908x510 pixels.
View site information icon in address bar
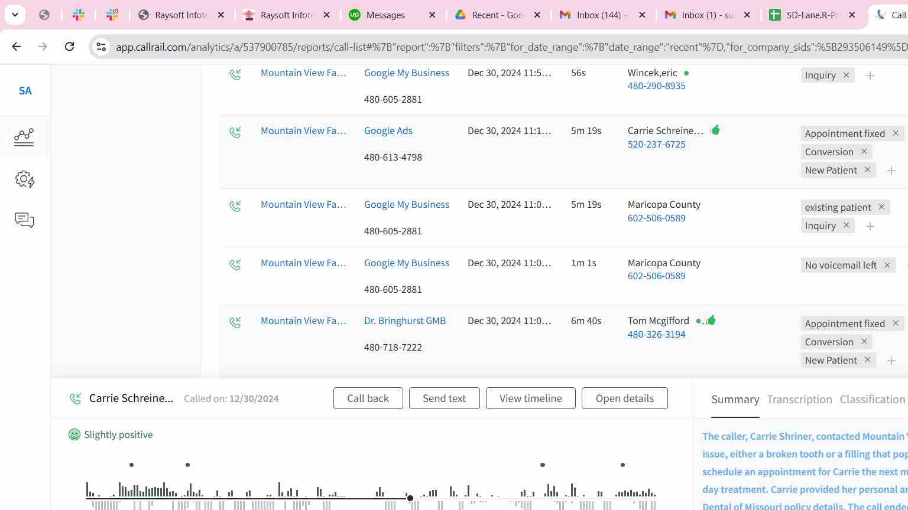click(101, 47)
